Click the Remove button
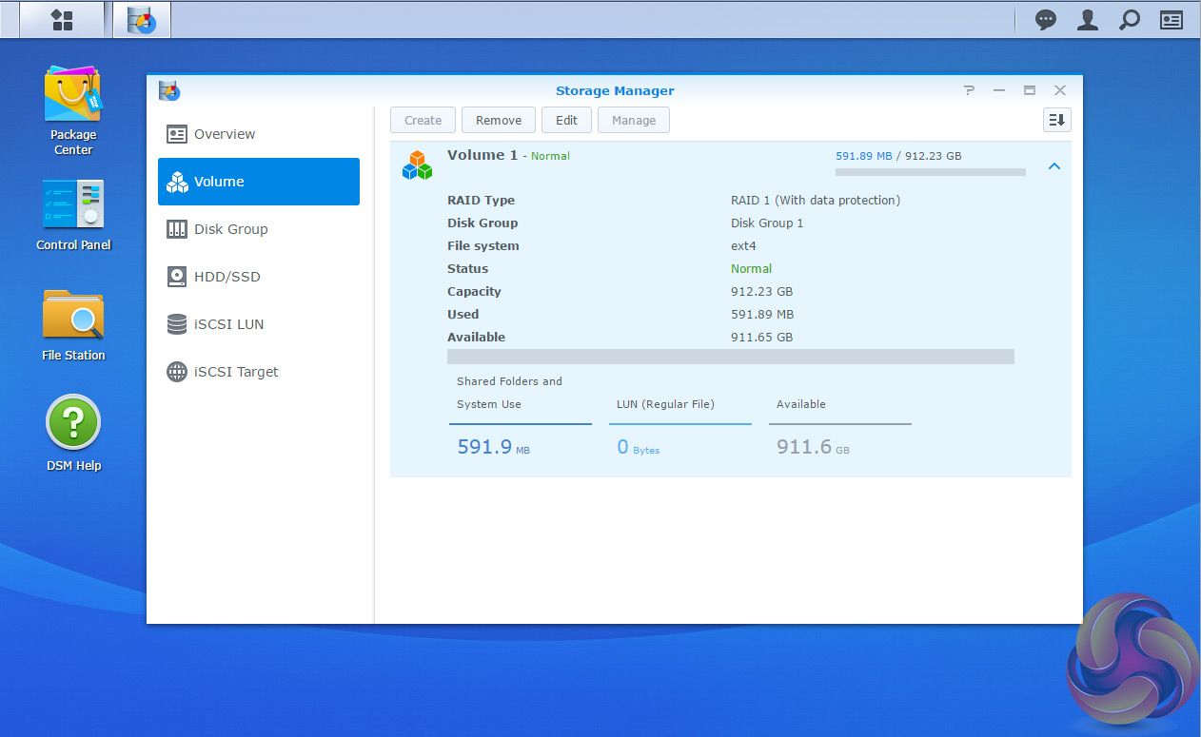The image size is (1201, 737). 499,120
